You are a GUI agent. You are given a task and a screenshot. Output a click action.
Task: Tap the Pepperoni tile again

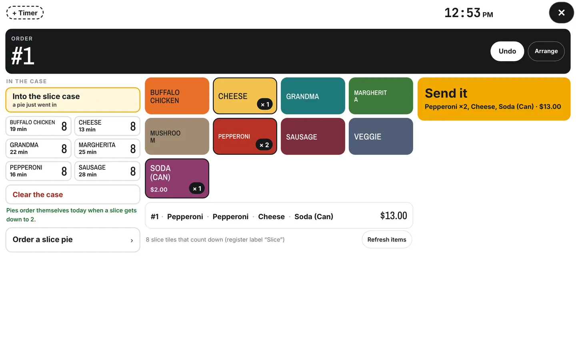click(245, 136)
